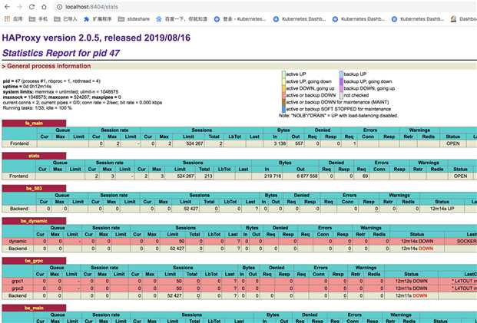Click the HAProxy version 2.0.5 heading
477x323 pixels.
(96, 38)
